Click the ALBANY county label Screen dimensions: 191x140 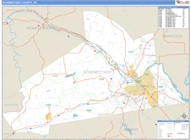(131, 130)
